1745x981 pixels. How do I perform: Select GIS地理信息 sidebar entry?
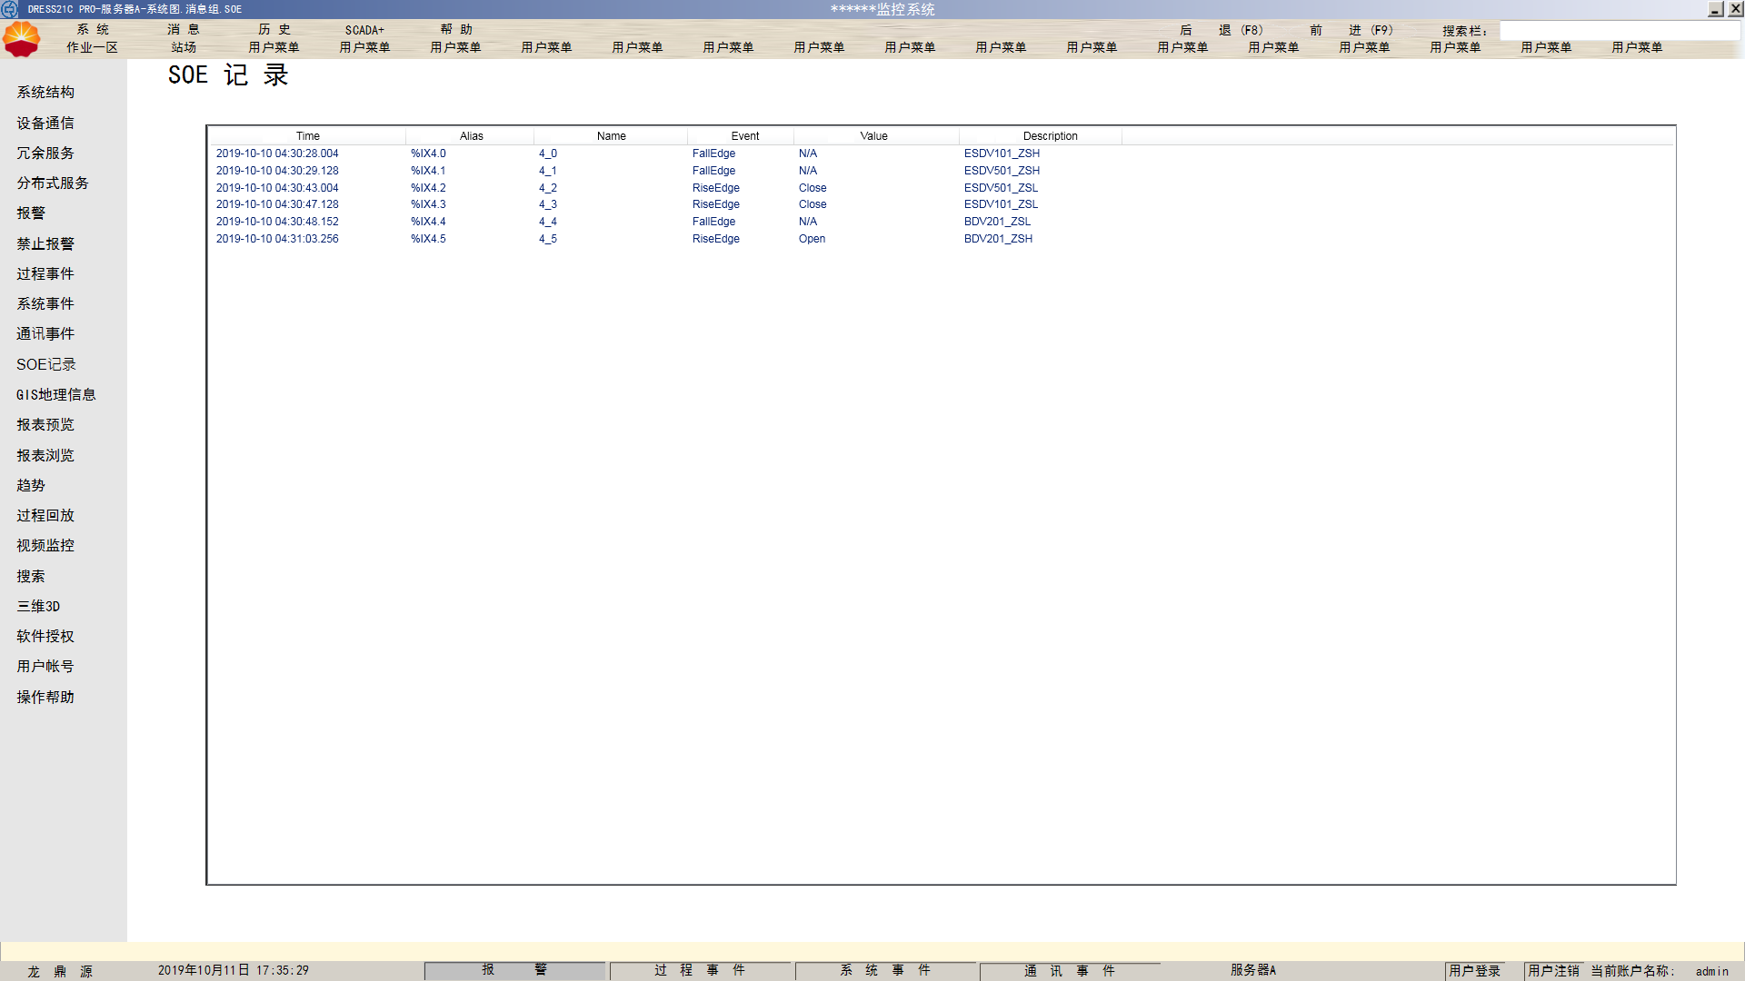coord(55,394)
